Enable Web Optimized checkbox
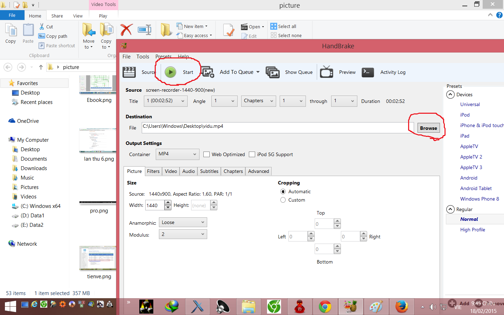504x315 pixels. pos(206,154)
